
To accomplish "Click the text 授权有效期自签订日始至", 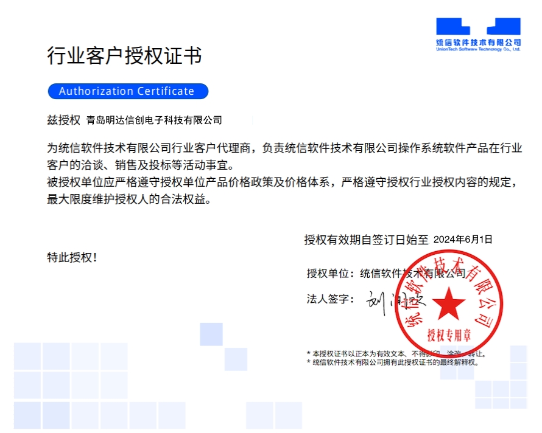I will point(367,239).
